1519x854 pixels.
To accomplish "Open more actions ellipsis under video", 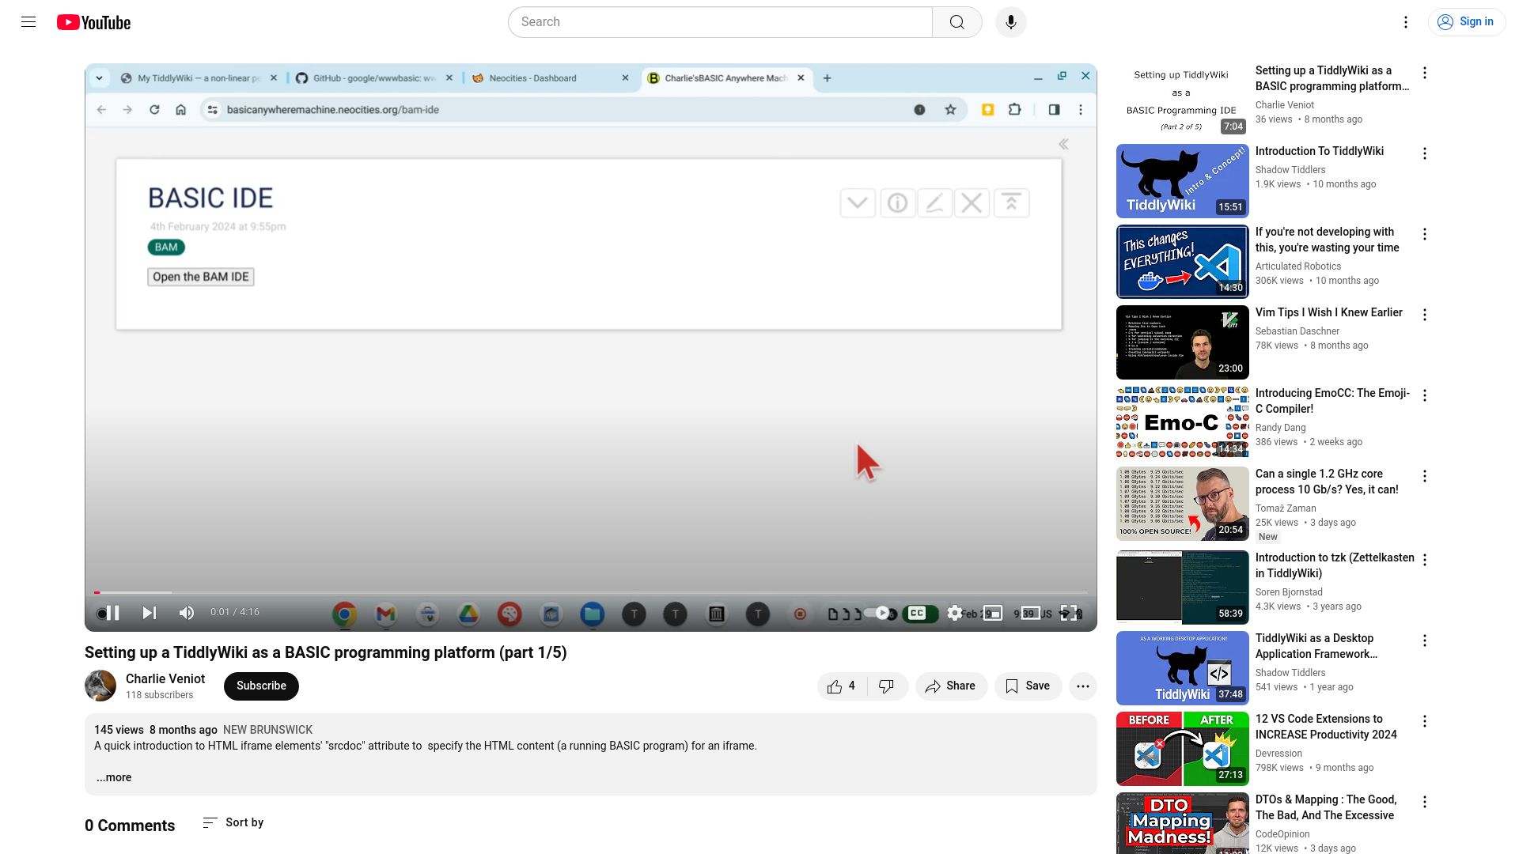I will point(1083,686).
